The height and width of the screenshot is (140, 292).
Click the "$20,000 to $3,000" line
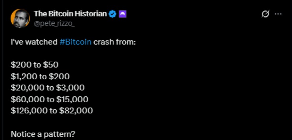pos(47,88)
